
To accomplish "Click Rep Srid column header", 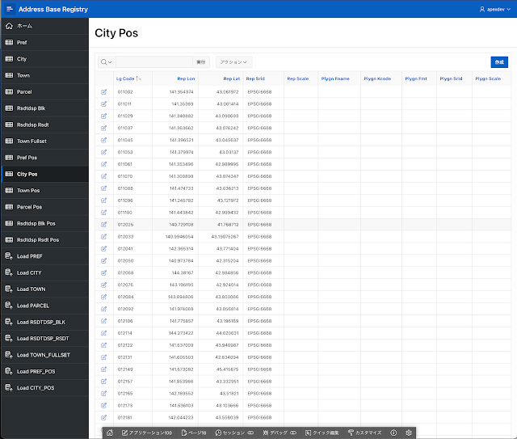I will coord(255,78).
